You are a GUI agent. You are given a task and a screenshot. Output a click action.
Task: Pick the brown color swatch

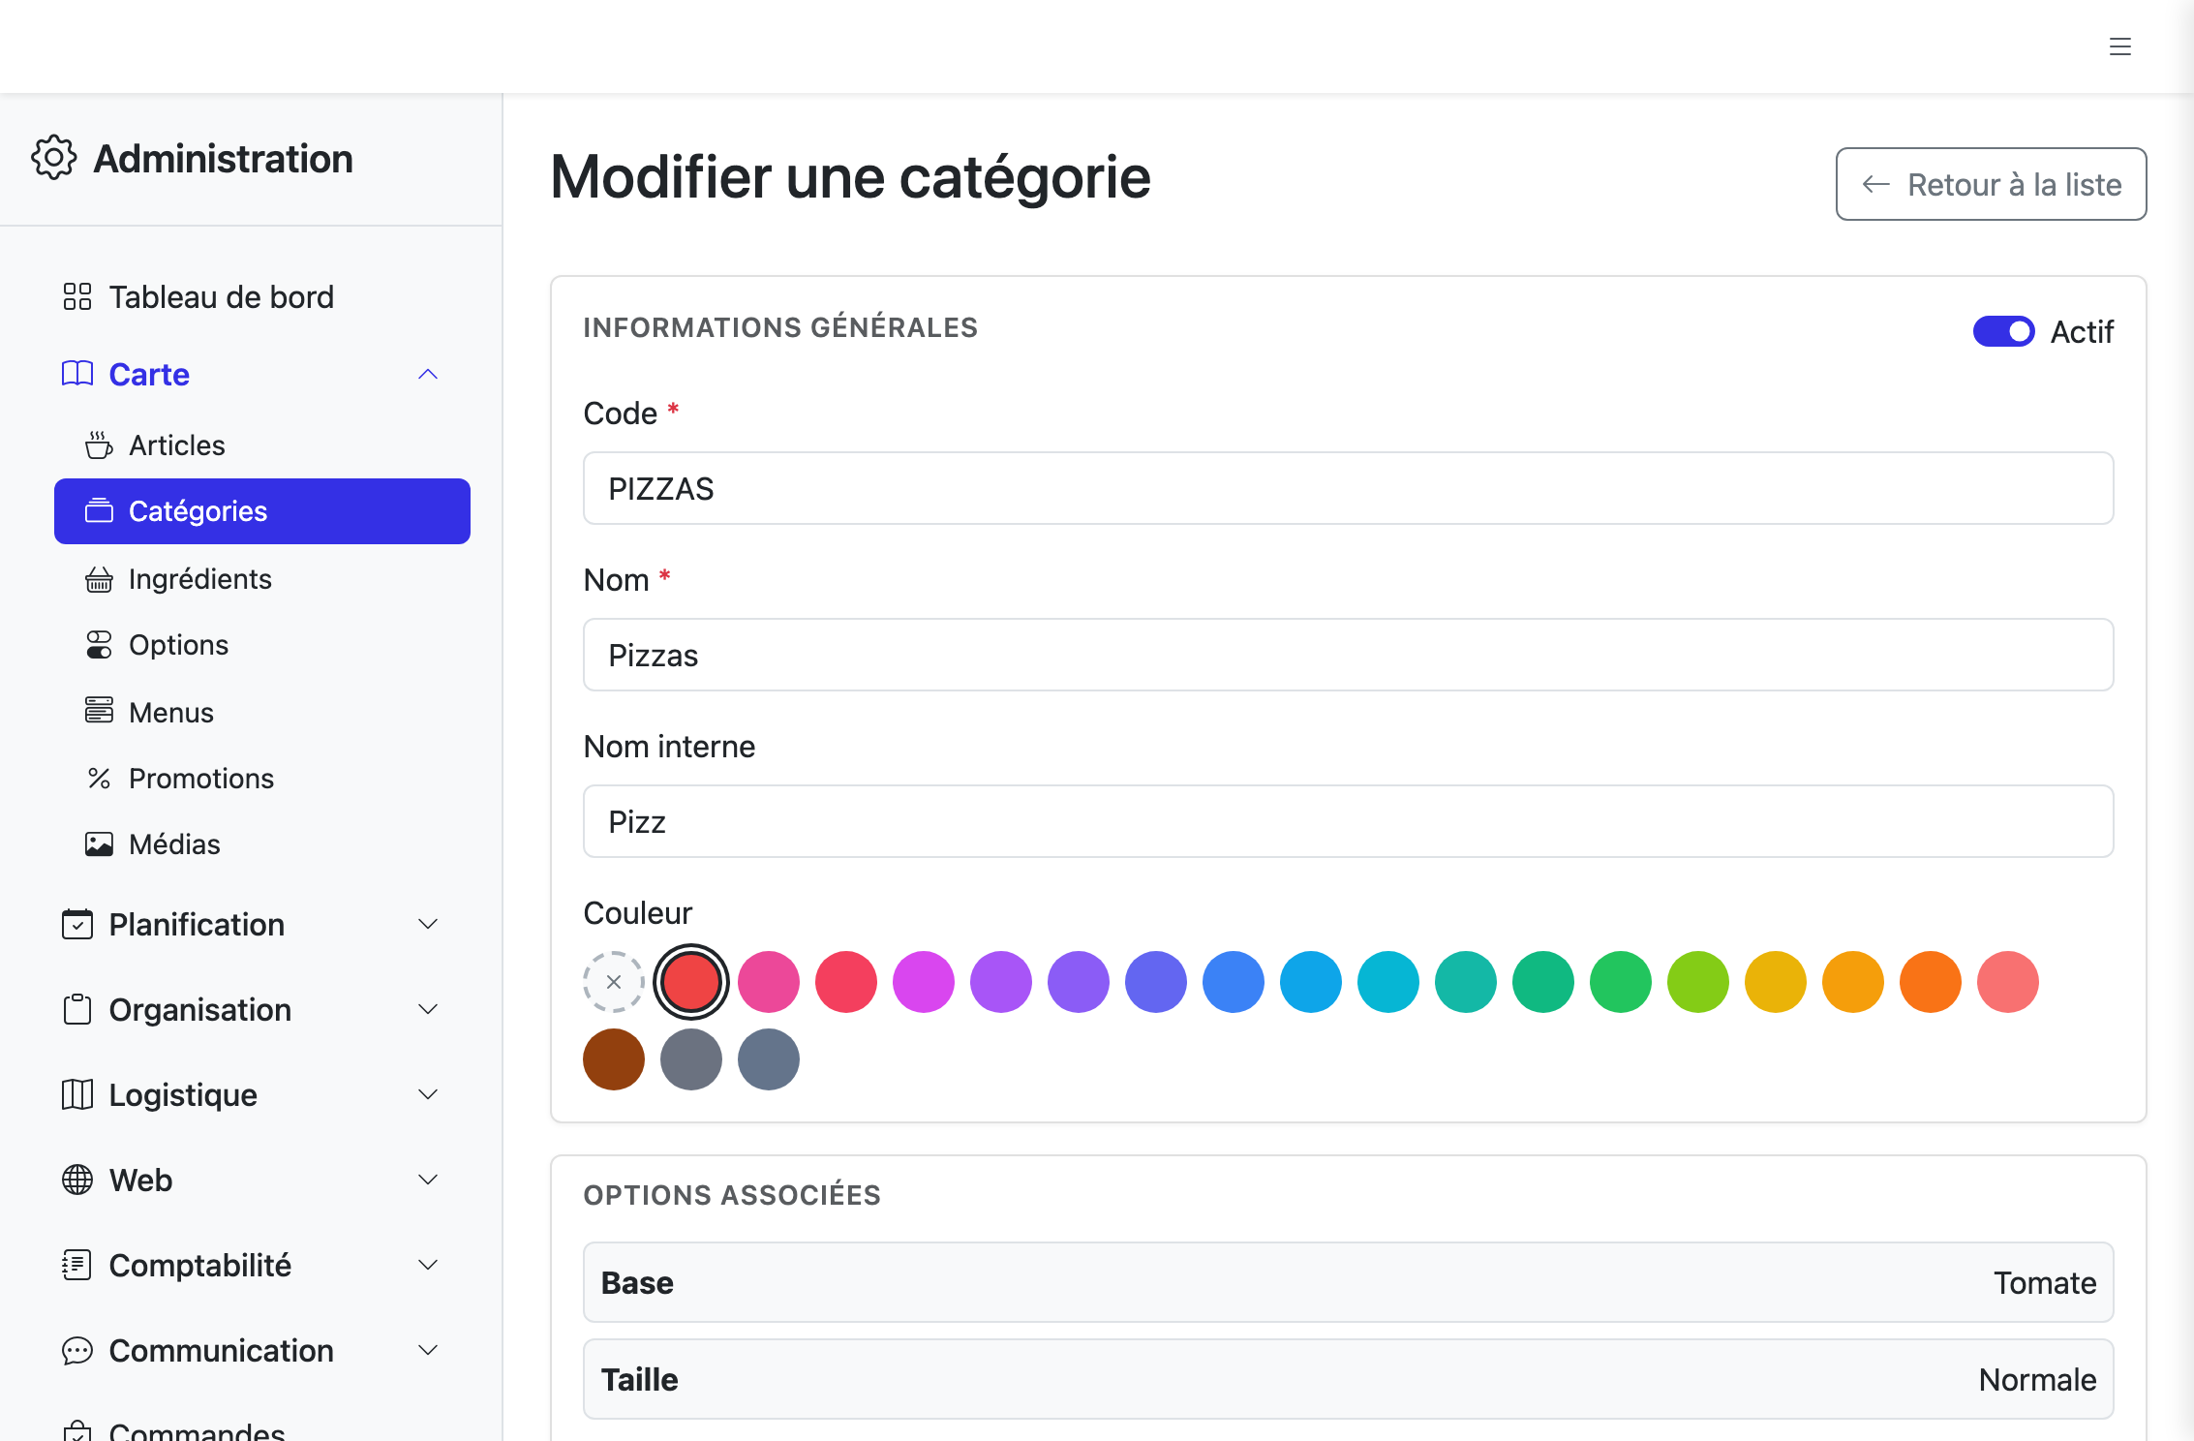614,1059
